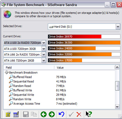
Task: Maximize the Sandra benchmark window
Action: pos(113,5)
